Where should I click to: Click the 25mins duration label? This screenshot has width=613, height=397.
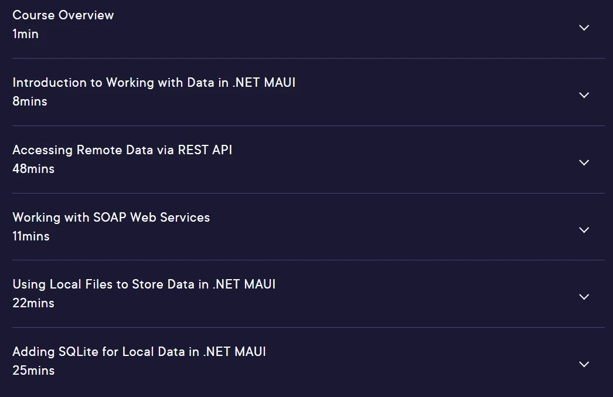pos(33,371)
